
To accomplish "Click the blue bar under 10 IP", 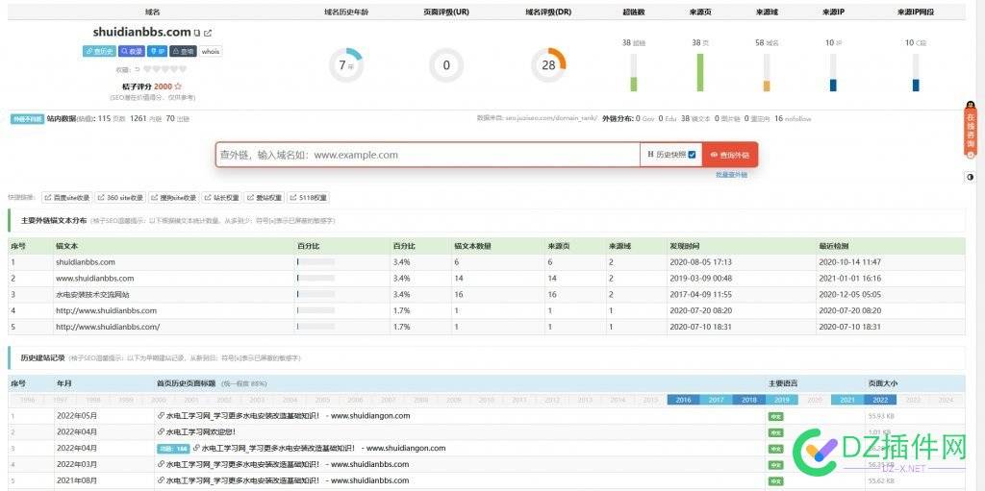I will (x=833, y=86).
